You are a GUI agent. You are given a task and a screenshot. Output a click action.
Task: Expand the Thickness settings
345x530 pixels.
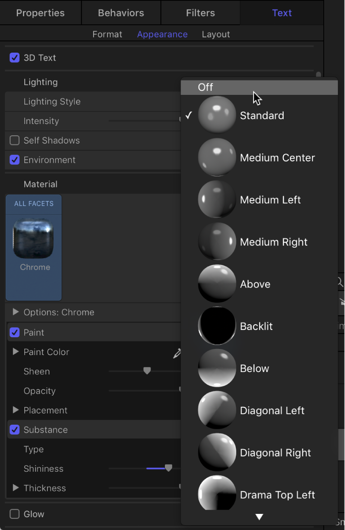16,488
